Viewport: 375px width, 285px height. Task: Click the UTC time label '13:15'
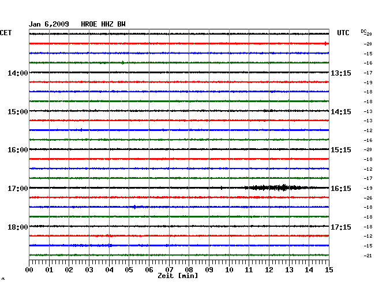click(341, 73)
